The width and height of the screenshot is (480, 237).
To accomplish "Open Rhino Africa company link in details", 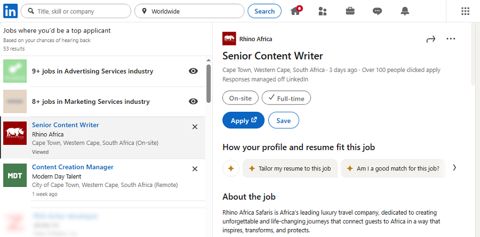I will [255, 39].
